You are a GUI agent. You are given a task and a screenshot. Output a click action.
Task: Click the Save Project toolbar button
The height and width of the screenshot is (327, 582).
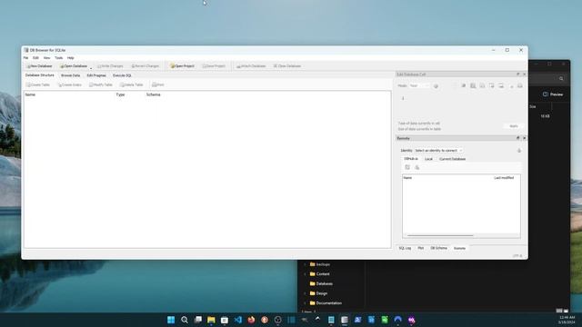pyautogui.click(x=215, y=66)
